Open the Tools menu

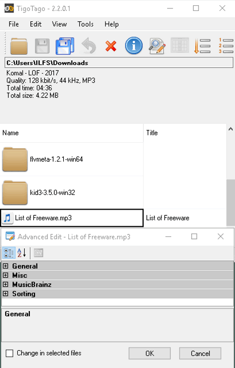86,24
